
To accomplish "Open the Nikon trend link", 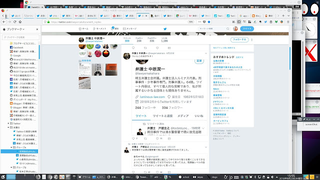I will tap(216, 89).
